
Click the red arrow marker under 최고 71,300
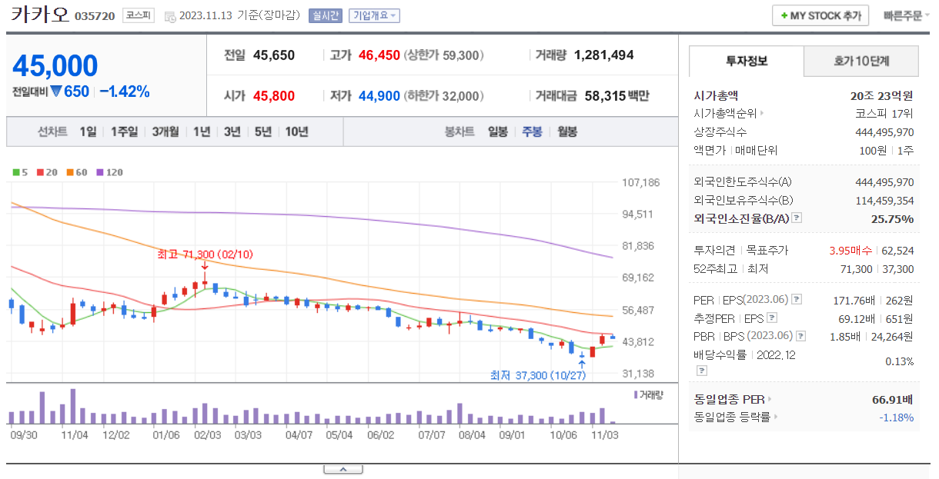point(205,267)
